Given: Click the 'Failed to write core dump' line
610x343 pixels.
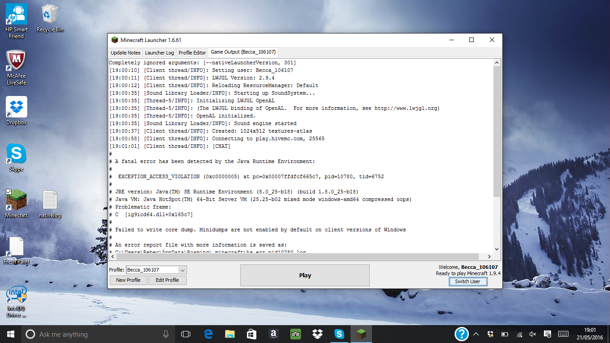Looking at the screenshot, I should [258, 230].
